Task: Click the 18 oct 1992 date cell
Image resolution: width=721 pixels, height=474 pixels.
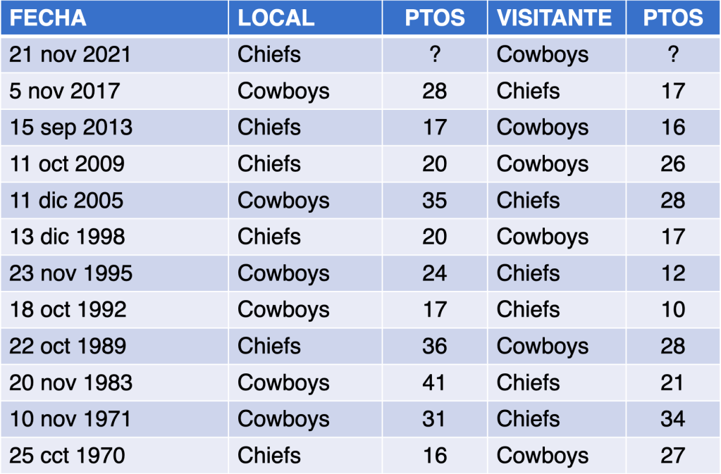Action: coord(68,310)
